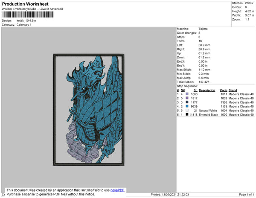The image size is (256, 198).
Task: Select the 'N#' column header
Action: coord(183,90)
